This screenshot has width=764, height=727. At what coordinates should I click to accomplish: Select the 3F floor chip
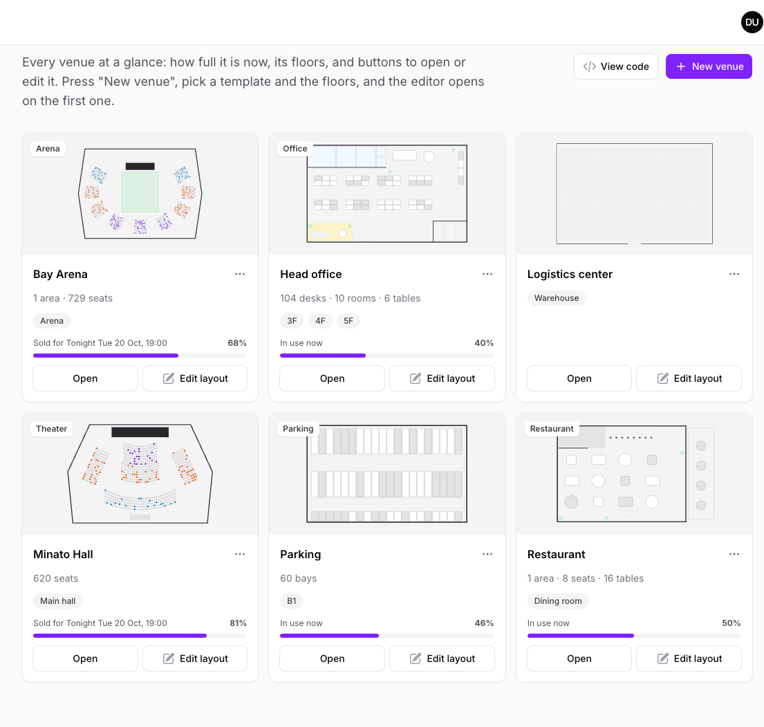click(x=292, y=321)
